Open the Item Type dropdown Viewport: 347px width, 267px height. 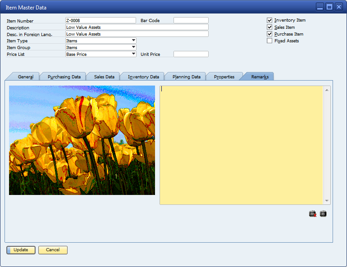pos(133,41)
